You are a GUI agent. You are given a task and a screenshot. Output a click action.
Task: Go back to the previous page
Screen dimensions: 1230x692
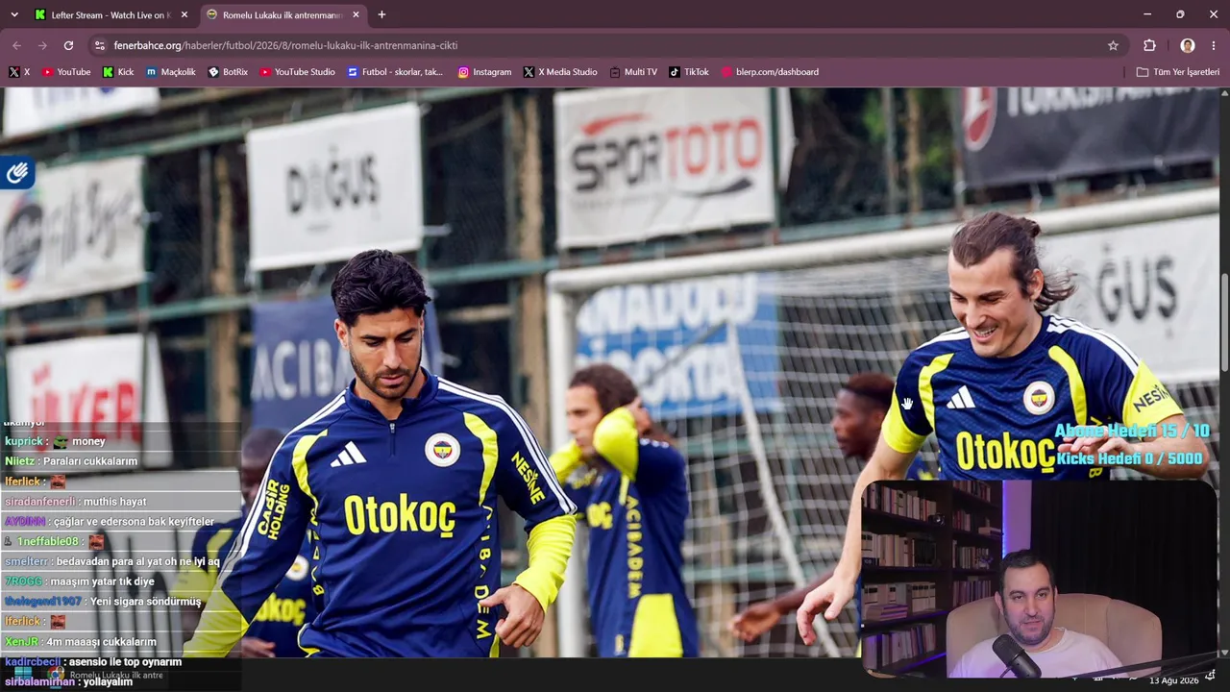coord(16,45)
